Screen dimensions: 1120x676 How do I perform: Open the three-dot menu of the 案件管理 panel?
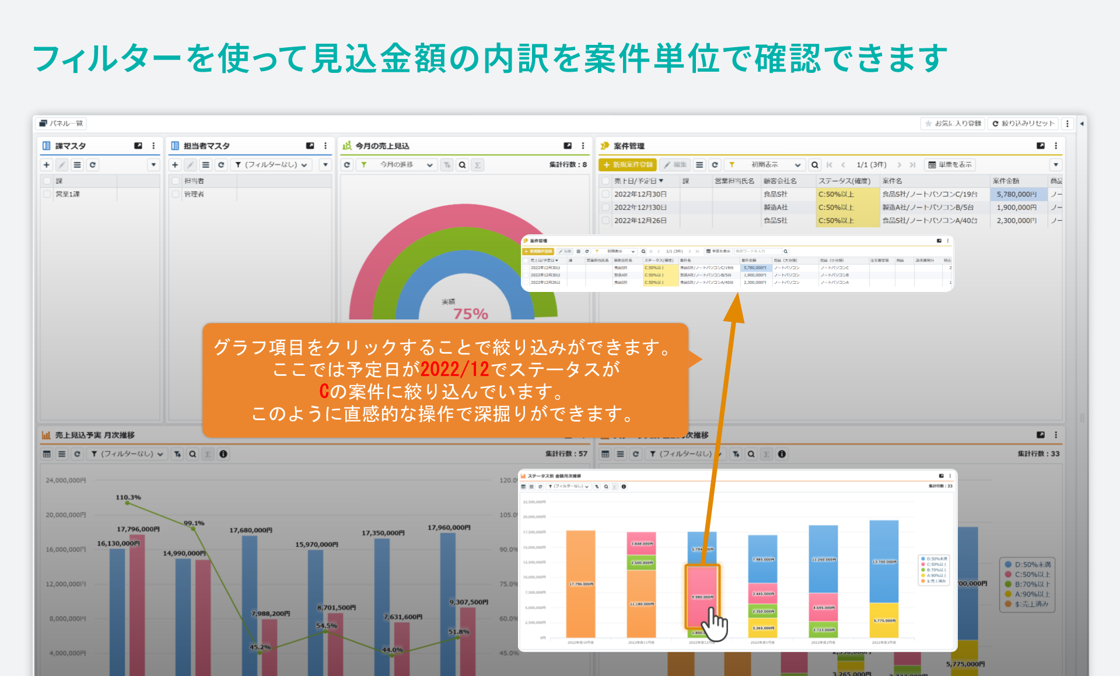pyautogui.click(x=1055, y=146)
